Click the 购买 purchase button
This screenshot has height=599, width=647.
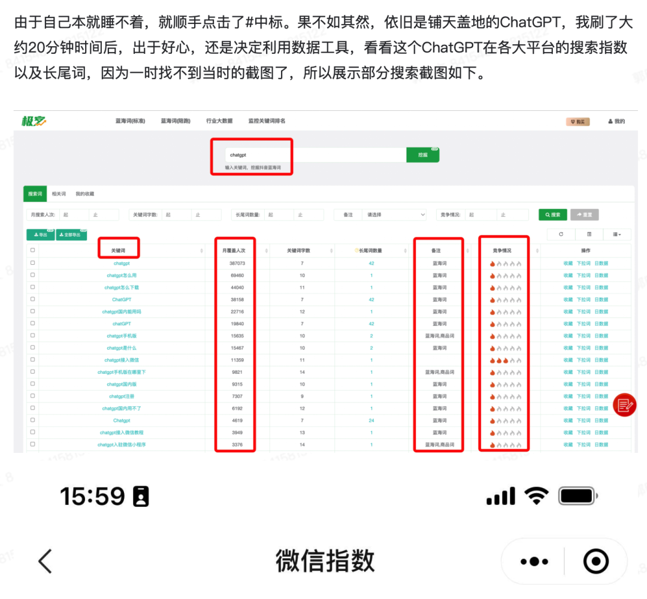[578, 122]
